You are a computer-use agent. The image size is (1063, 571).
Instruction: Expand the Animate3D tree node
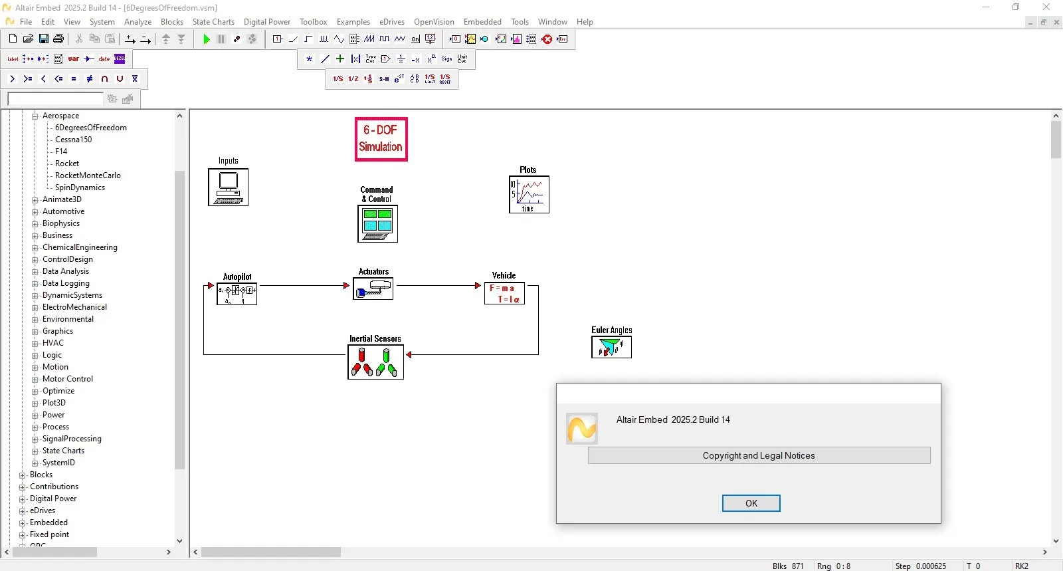point(35,200)
